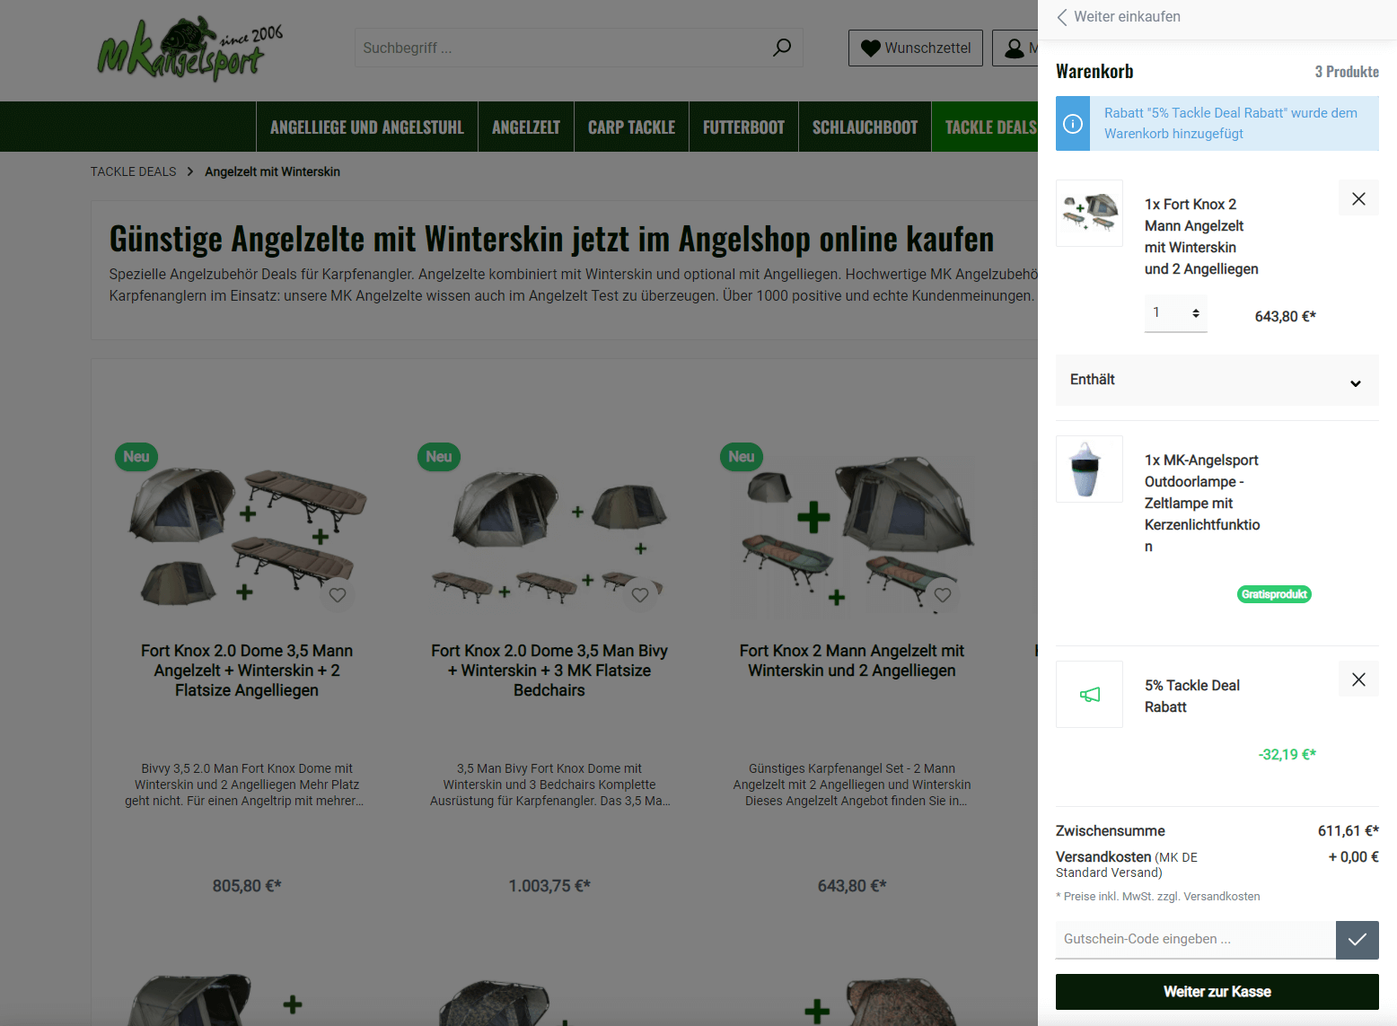1397x1026 pixels.
Task: Click the search magnifier icon
Action: [781, 48]
